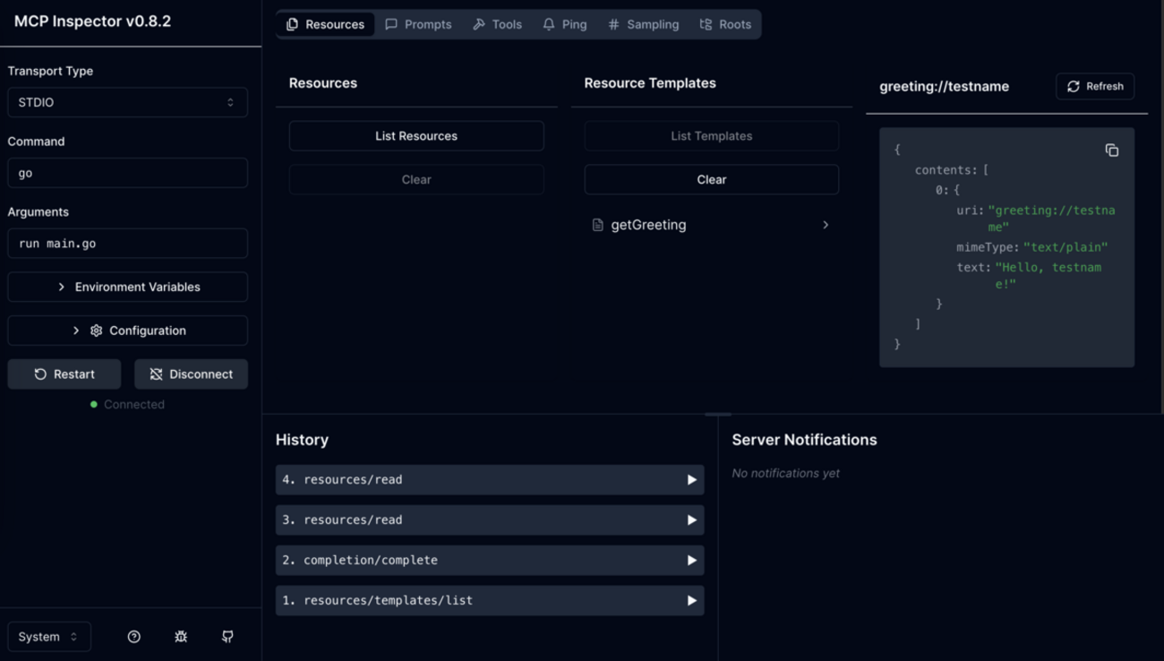1164x661 pixels.
Task: Open the bug debugging guide icon
Action: (181, 637)
